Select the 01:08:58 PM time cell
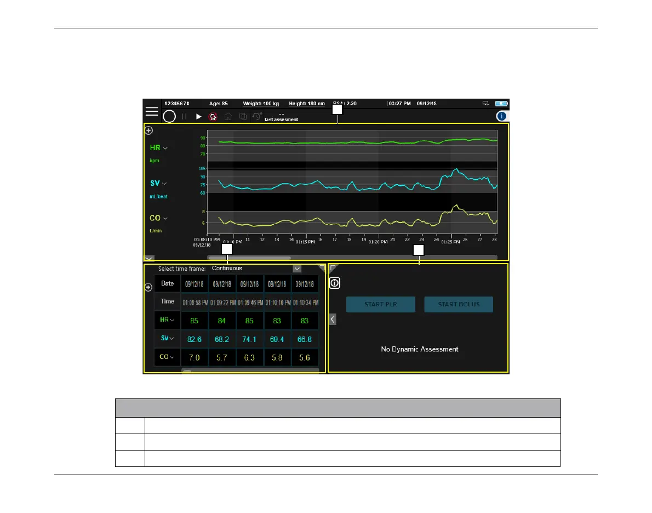This screenshot has height=513, width=652. tap(195, 303)
